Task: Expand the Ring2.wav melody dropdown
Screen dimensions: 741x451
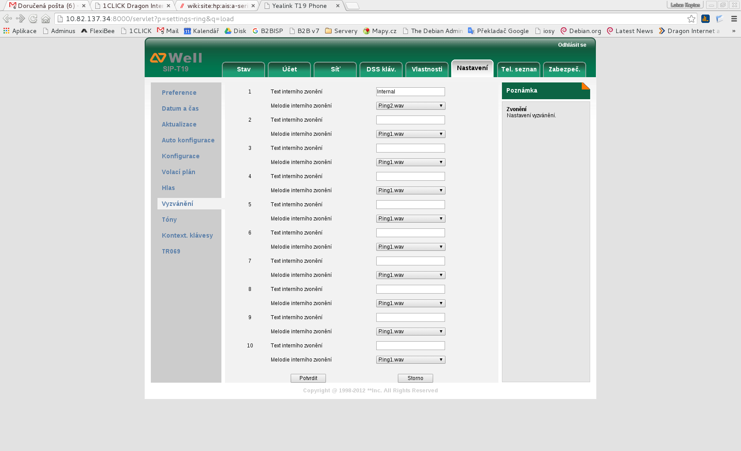Action: [410, 106]
